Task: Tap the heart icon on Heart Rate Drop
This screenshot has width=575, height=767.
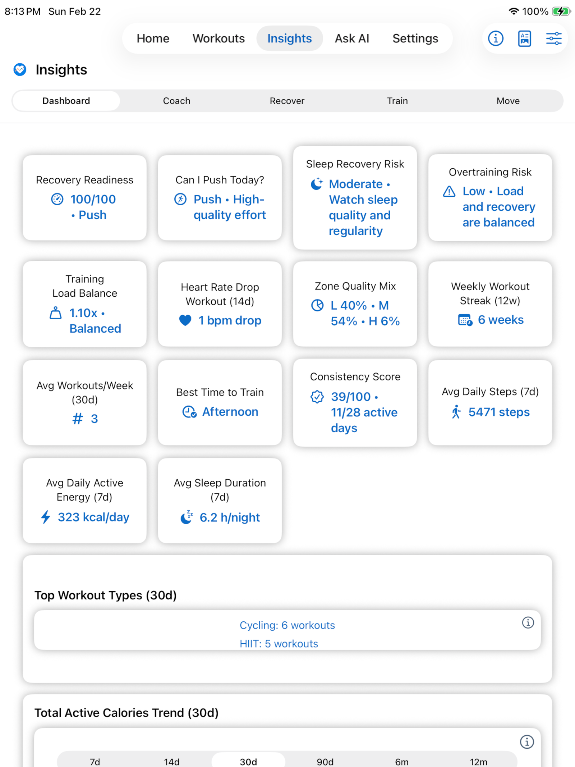Action: tap(185, 320)
